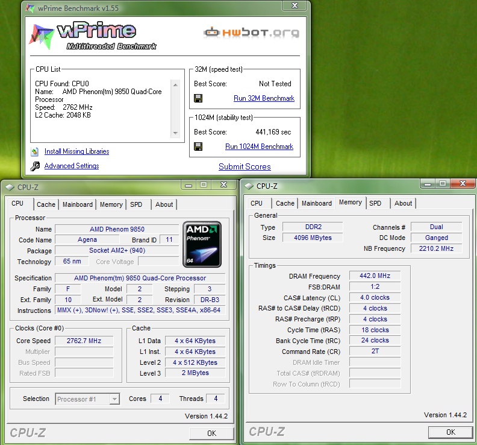This screenshot has width=477, height=445.
Task: Switch to Mainboard tab in right CPU-Z
Action: (x=317, y=203)
